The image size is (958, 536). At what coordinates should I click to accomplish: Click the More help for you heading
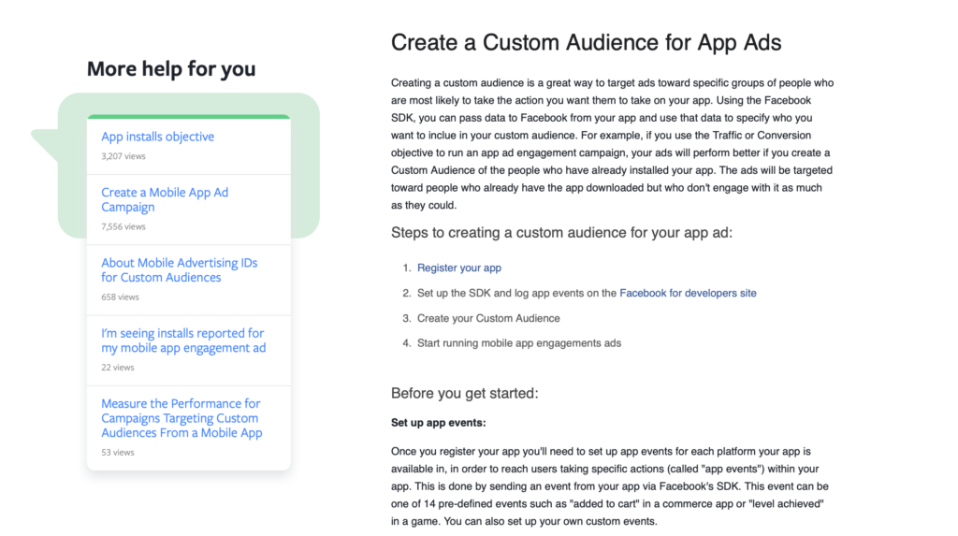[x=170, y=69]
